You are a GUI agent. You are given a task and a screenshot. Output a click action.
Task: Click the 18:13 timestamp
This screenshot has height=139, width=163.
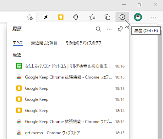point(120,133)
